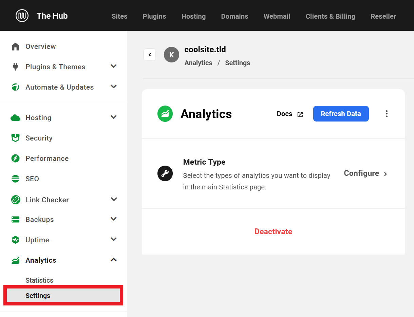Expand the Link Checker chevron
414x317 pixels.
point(114,199)
